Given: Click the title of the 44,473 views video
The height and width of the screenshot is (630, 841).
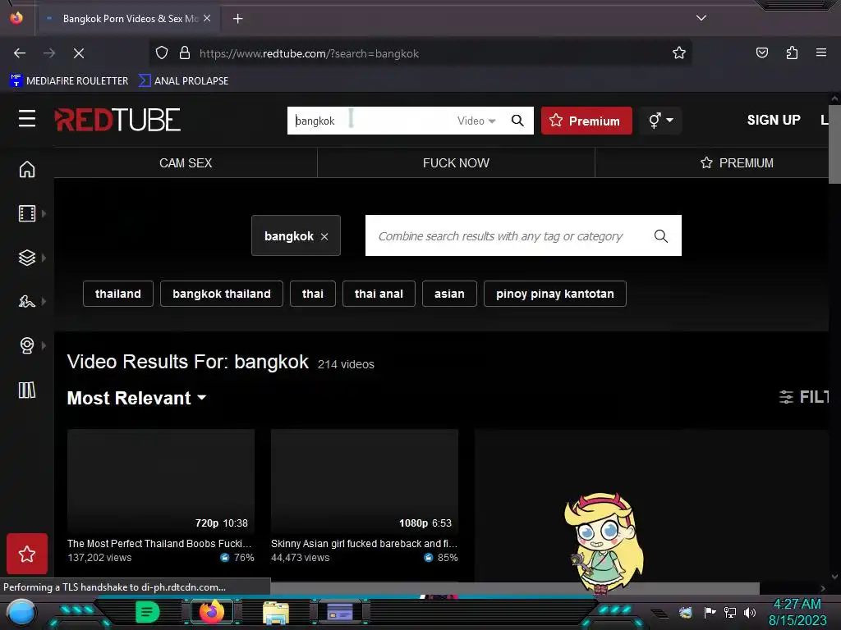Looking at the screenshot, I should pos(364,543).
